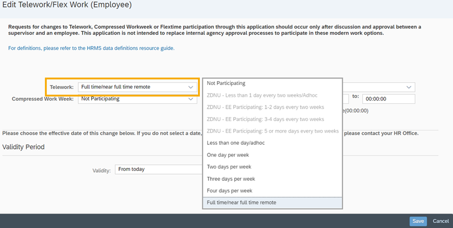Image resolution: width=453 pixels, height=228 pixels.
Task: Open the HRMS data definitions resource guide link
Action: pos(91,48)
